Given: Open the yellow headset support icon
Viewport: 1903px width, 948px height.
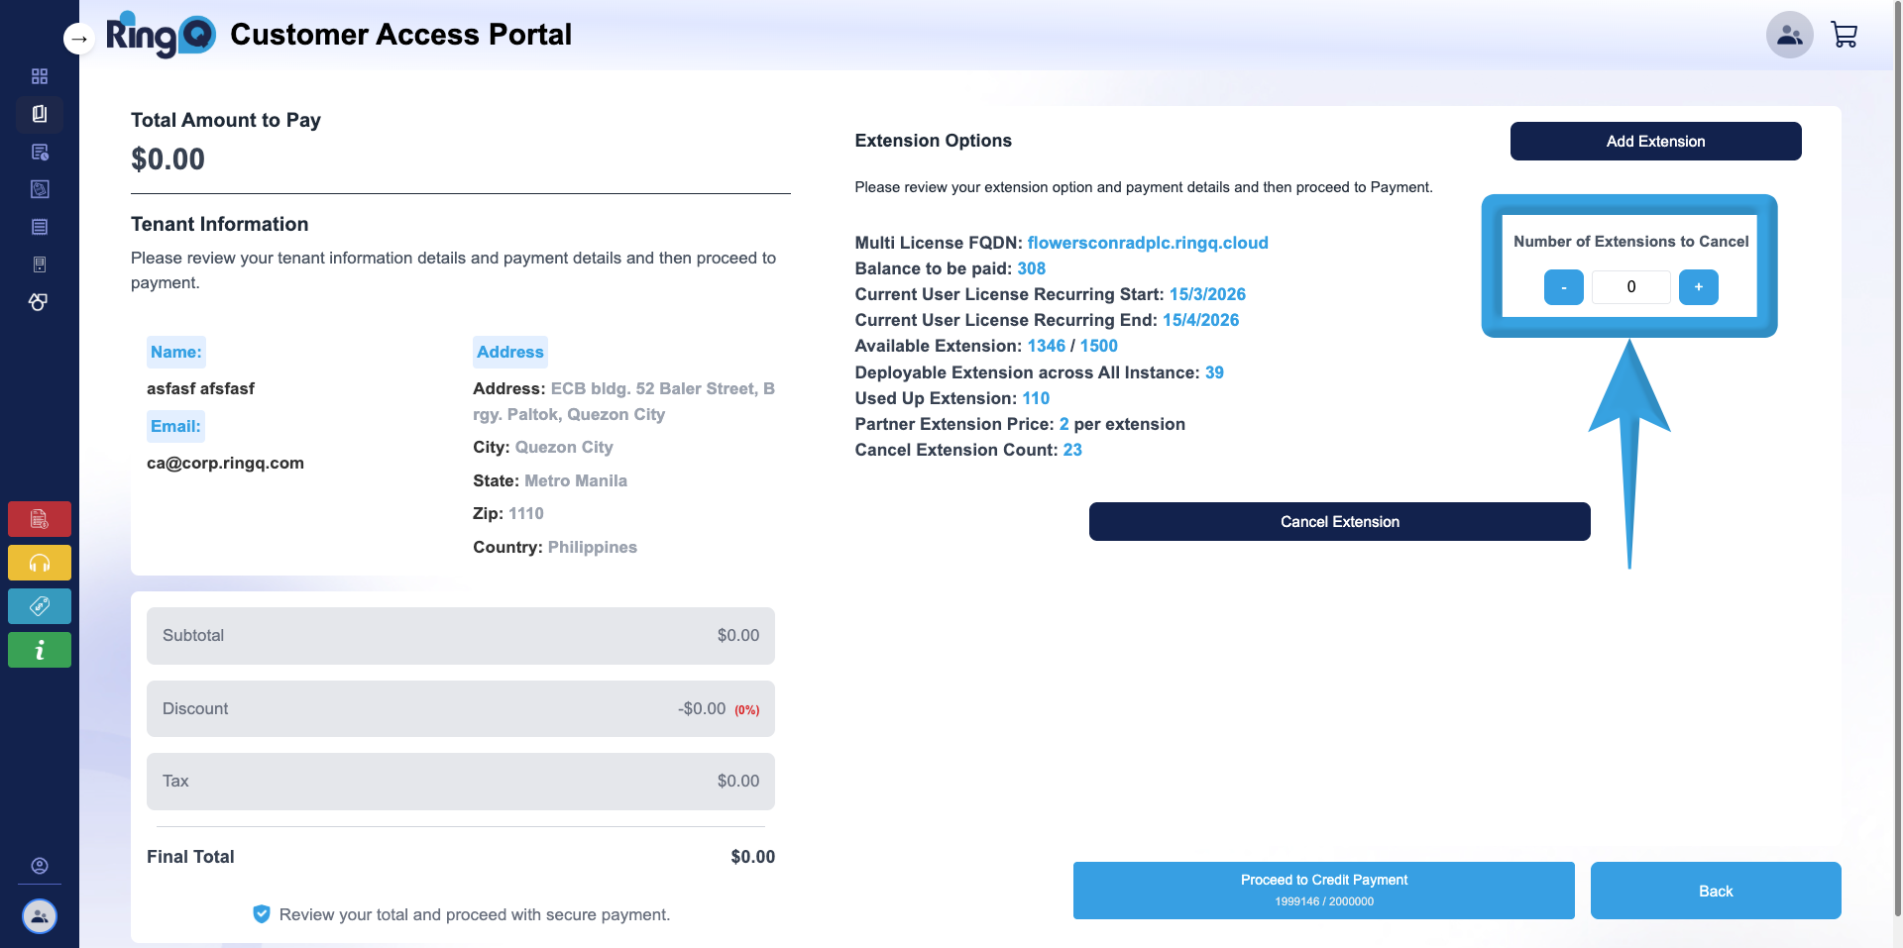Looking at the screenshot, I should 40,562.
